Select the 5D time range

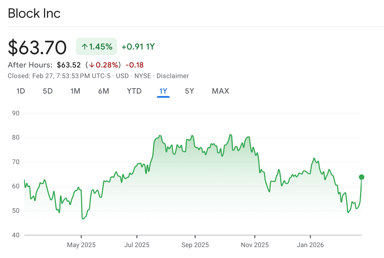tap(48, 91)
